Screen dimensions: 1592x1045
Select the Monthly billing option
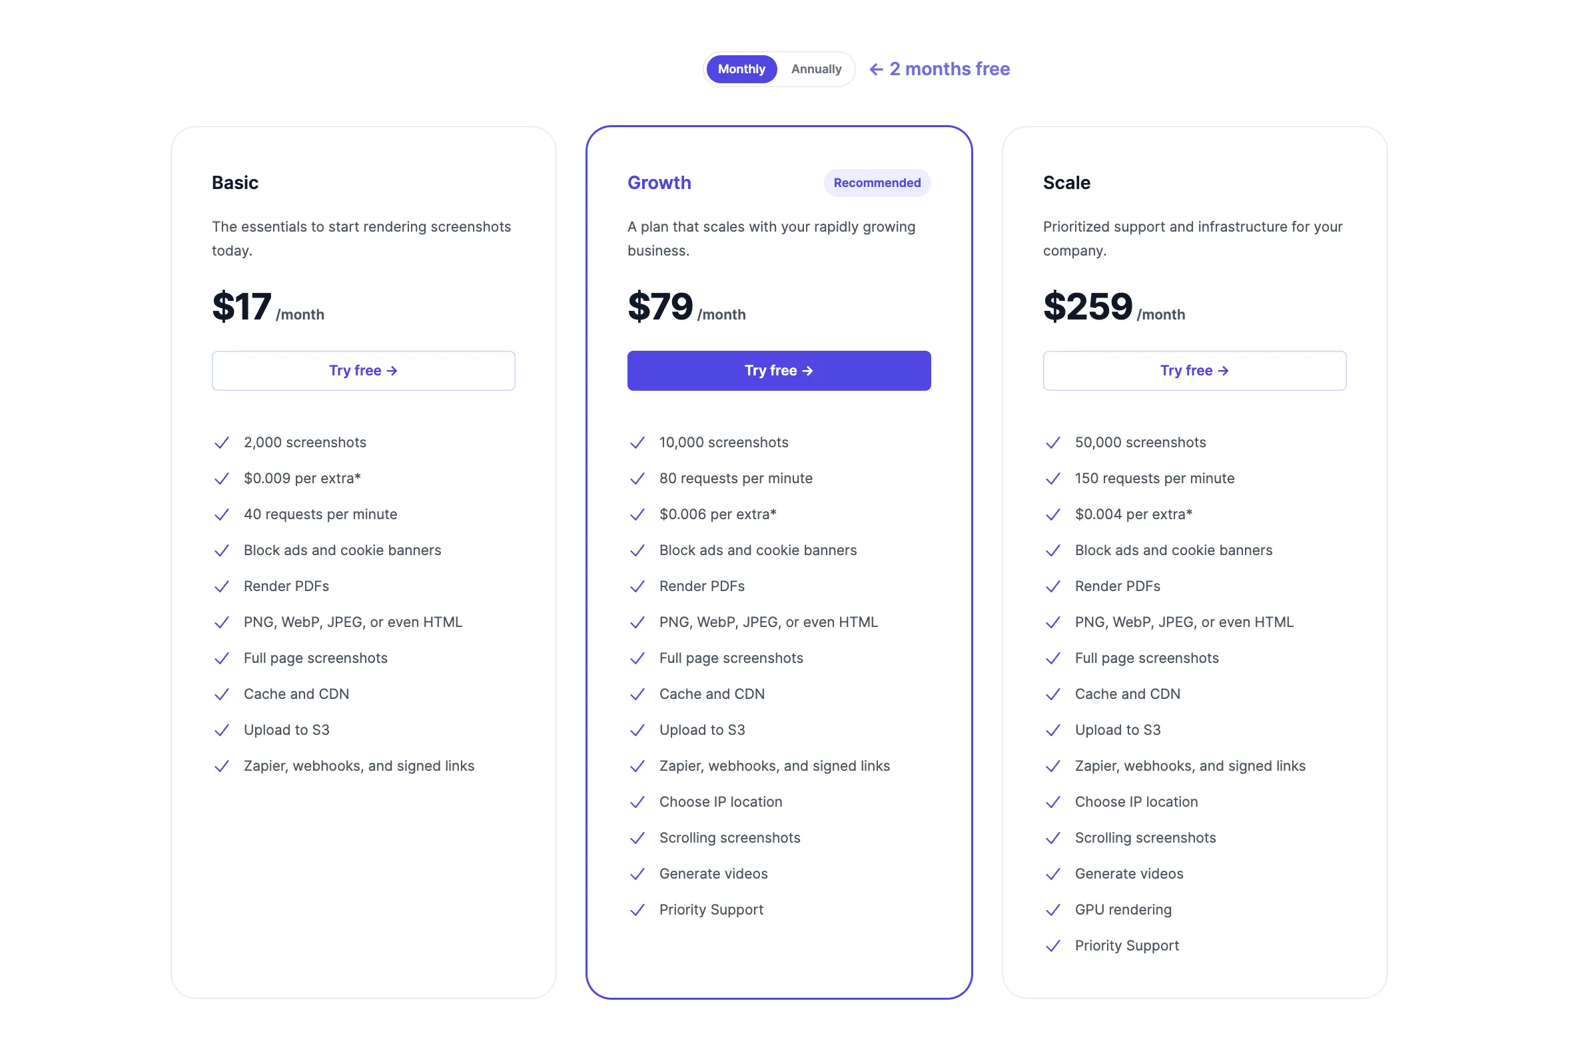click(741, 69)
